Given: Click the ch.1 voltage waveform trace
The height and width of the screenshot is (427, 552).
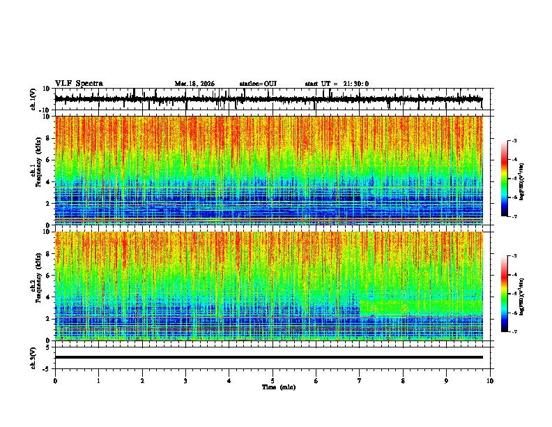Looking at the screenshot, I should (x=268, y=99).
